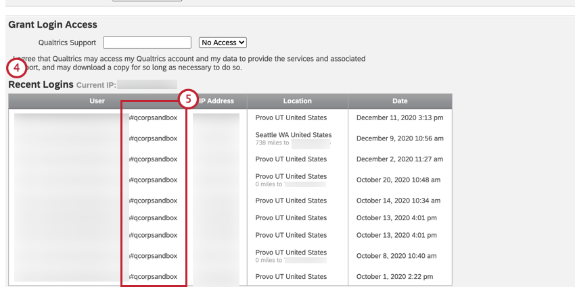Click the 738 miles distance note

pos(273,143)
